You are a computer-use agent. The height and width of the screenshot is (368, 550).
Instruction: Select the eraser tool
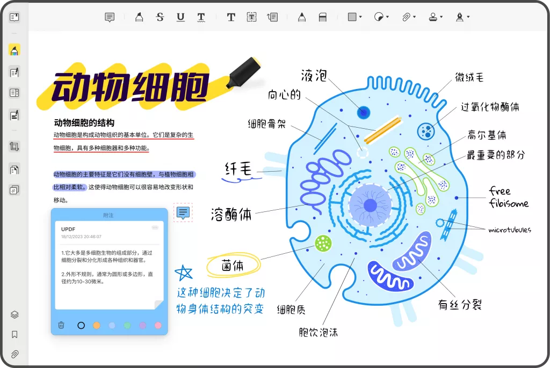click(322, 17)
